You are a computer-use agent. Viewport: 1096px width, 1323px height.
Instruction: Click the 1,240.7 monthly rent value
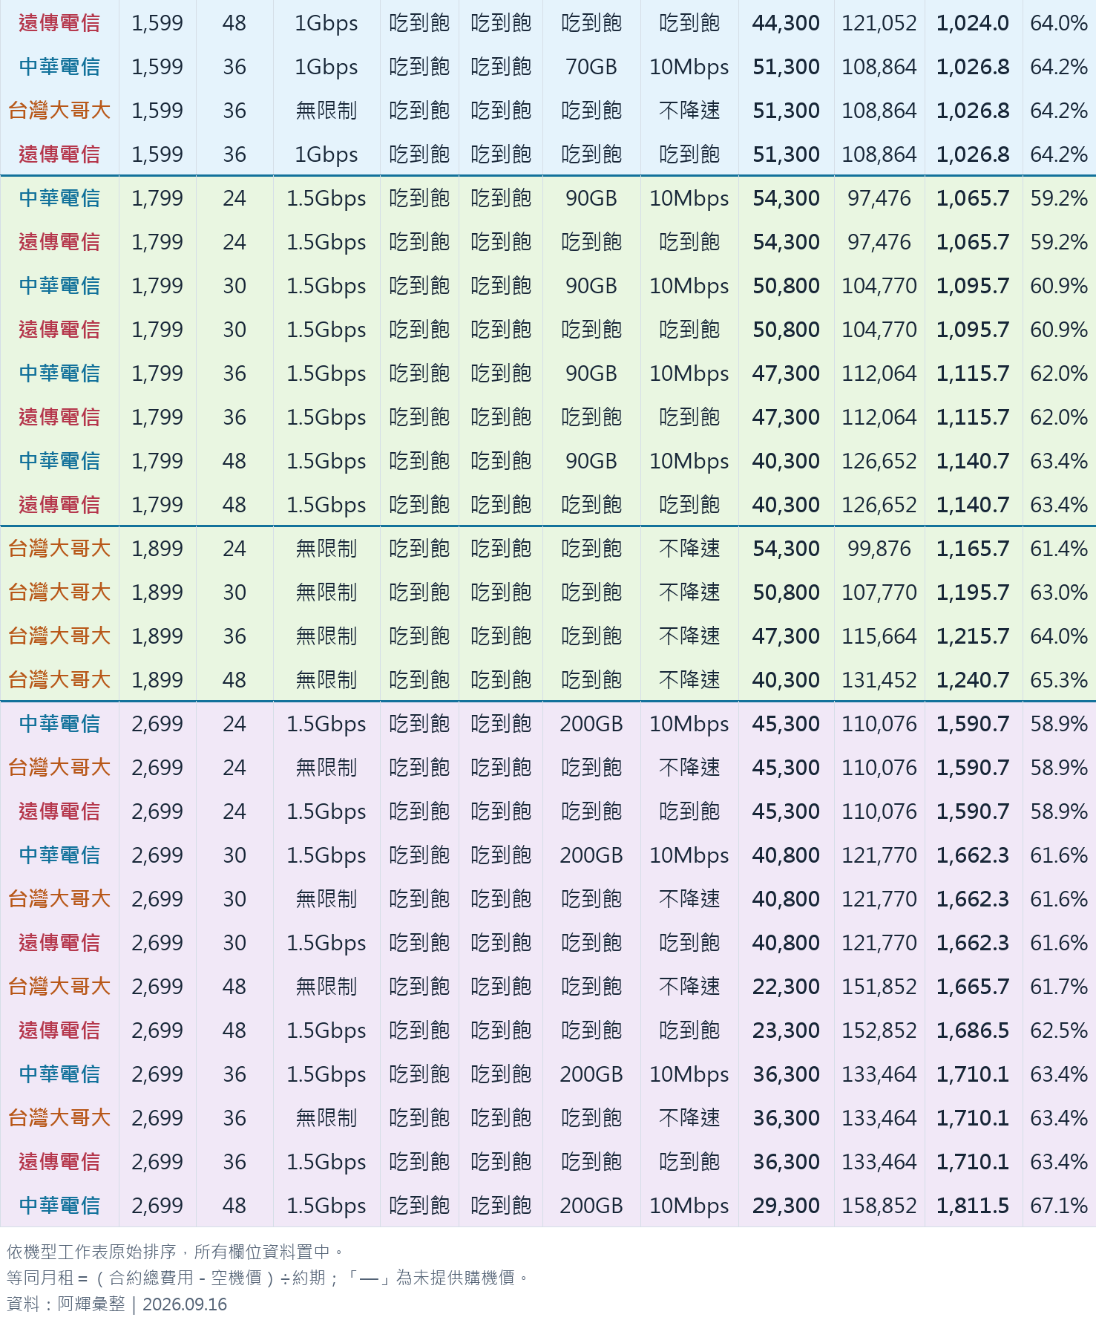973,680
